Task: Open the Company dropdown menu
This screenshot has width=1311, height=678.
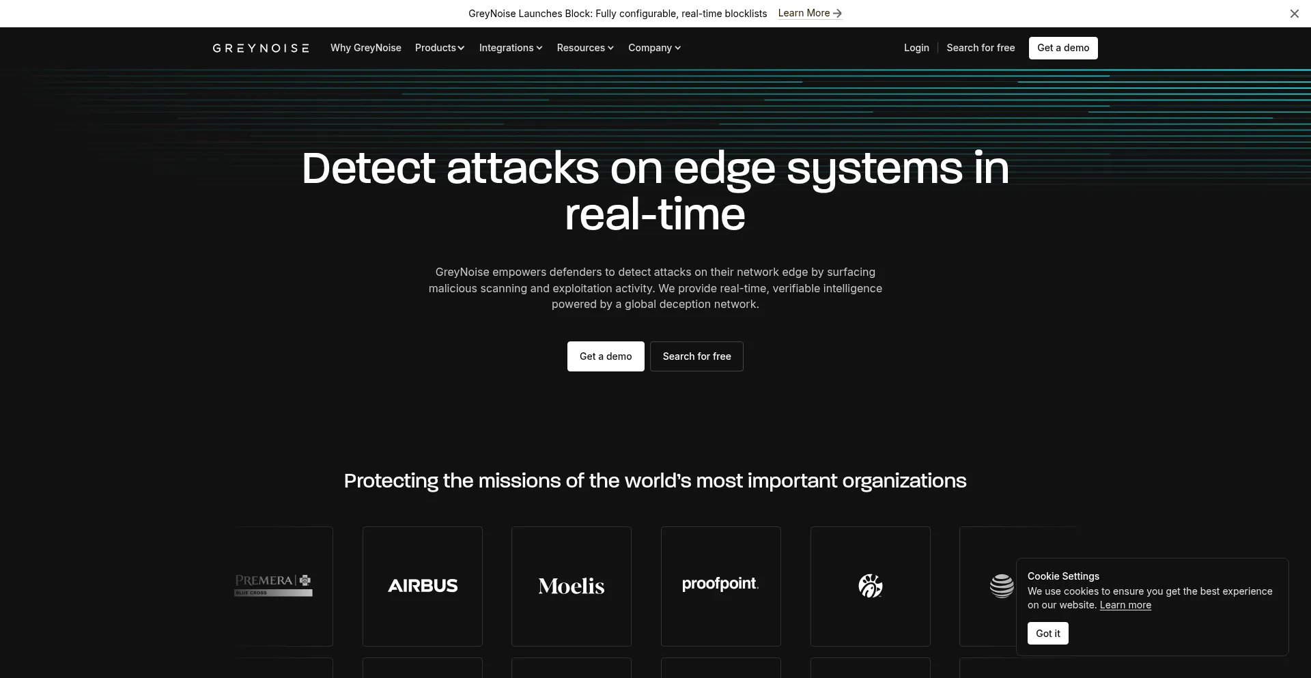Action: [x=654, y=48]
